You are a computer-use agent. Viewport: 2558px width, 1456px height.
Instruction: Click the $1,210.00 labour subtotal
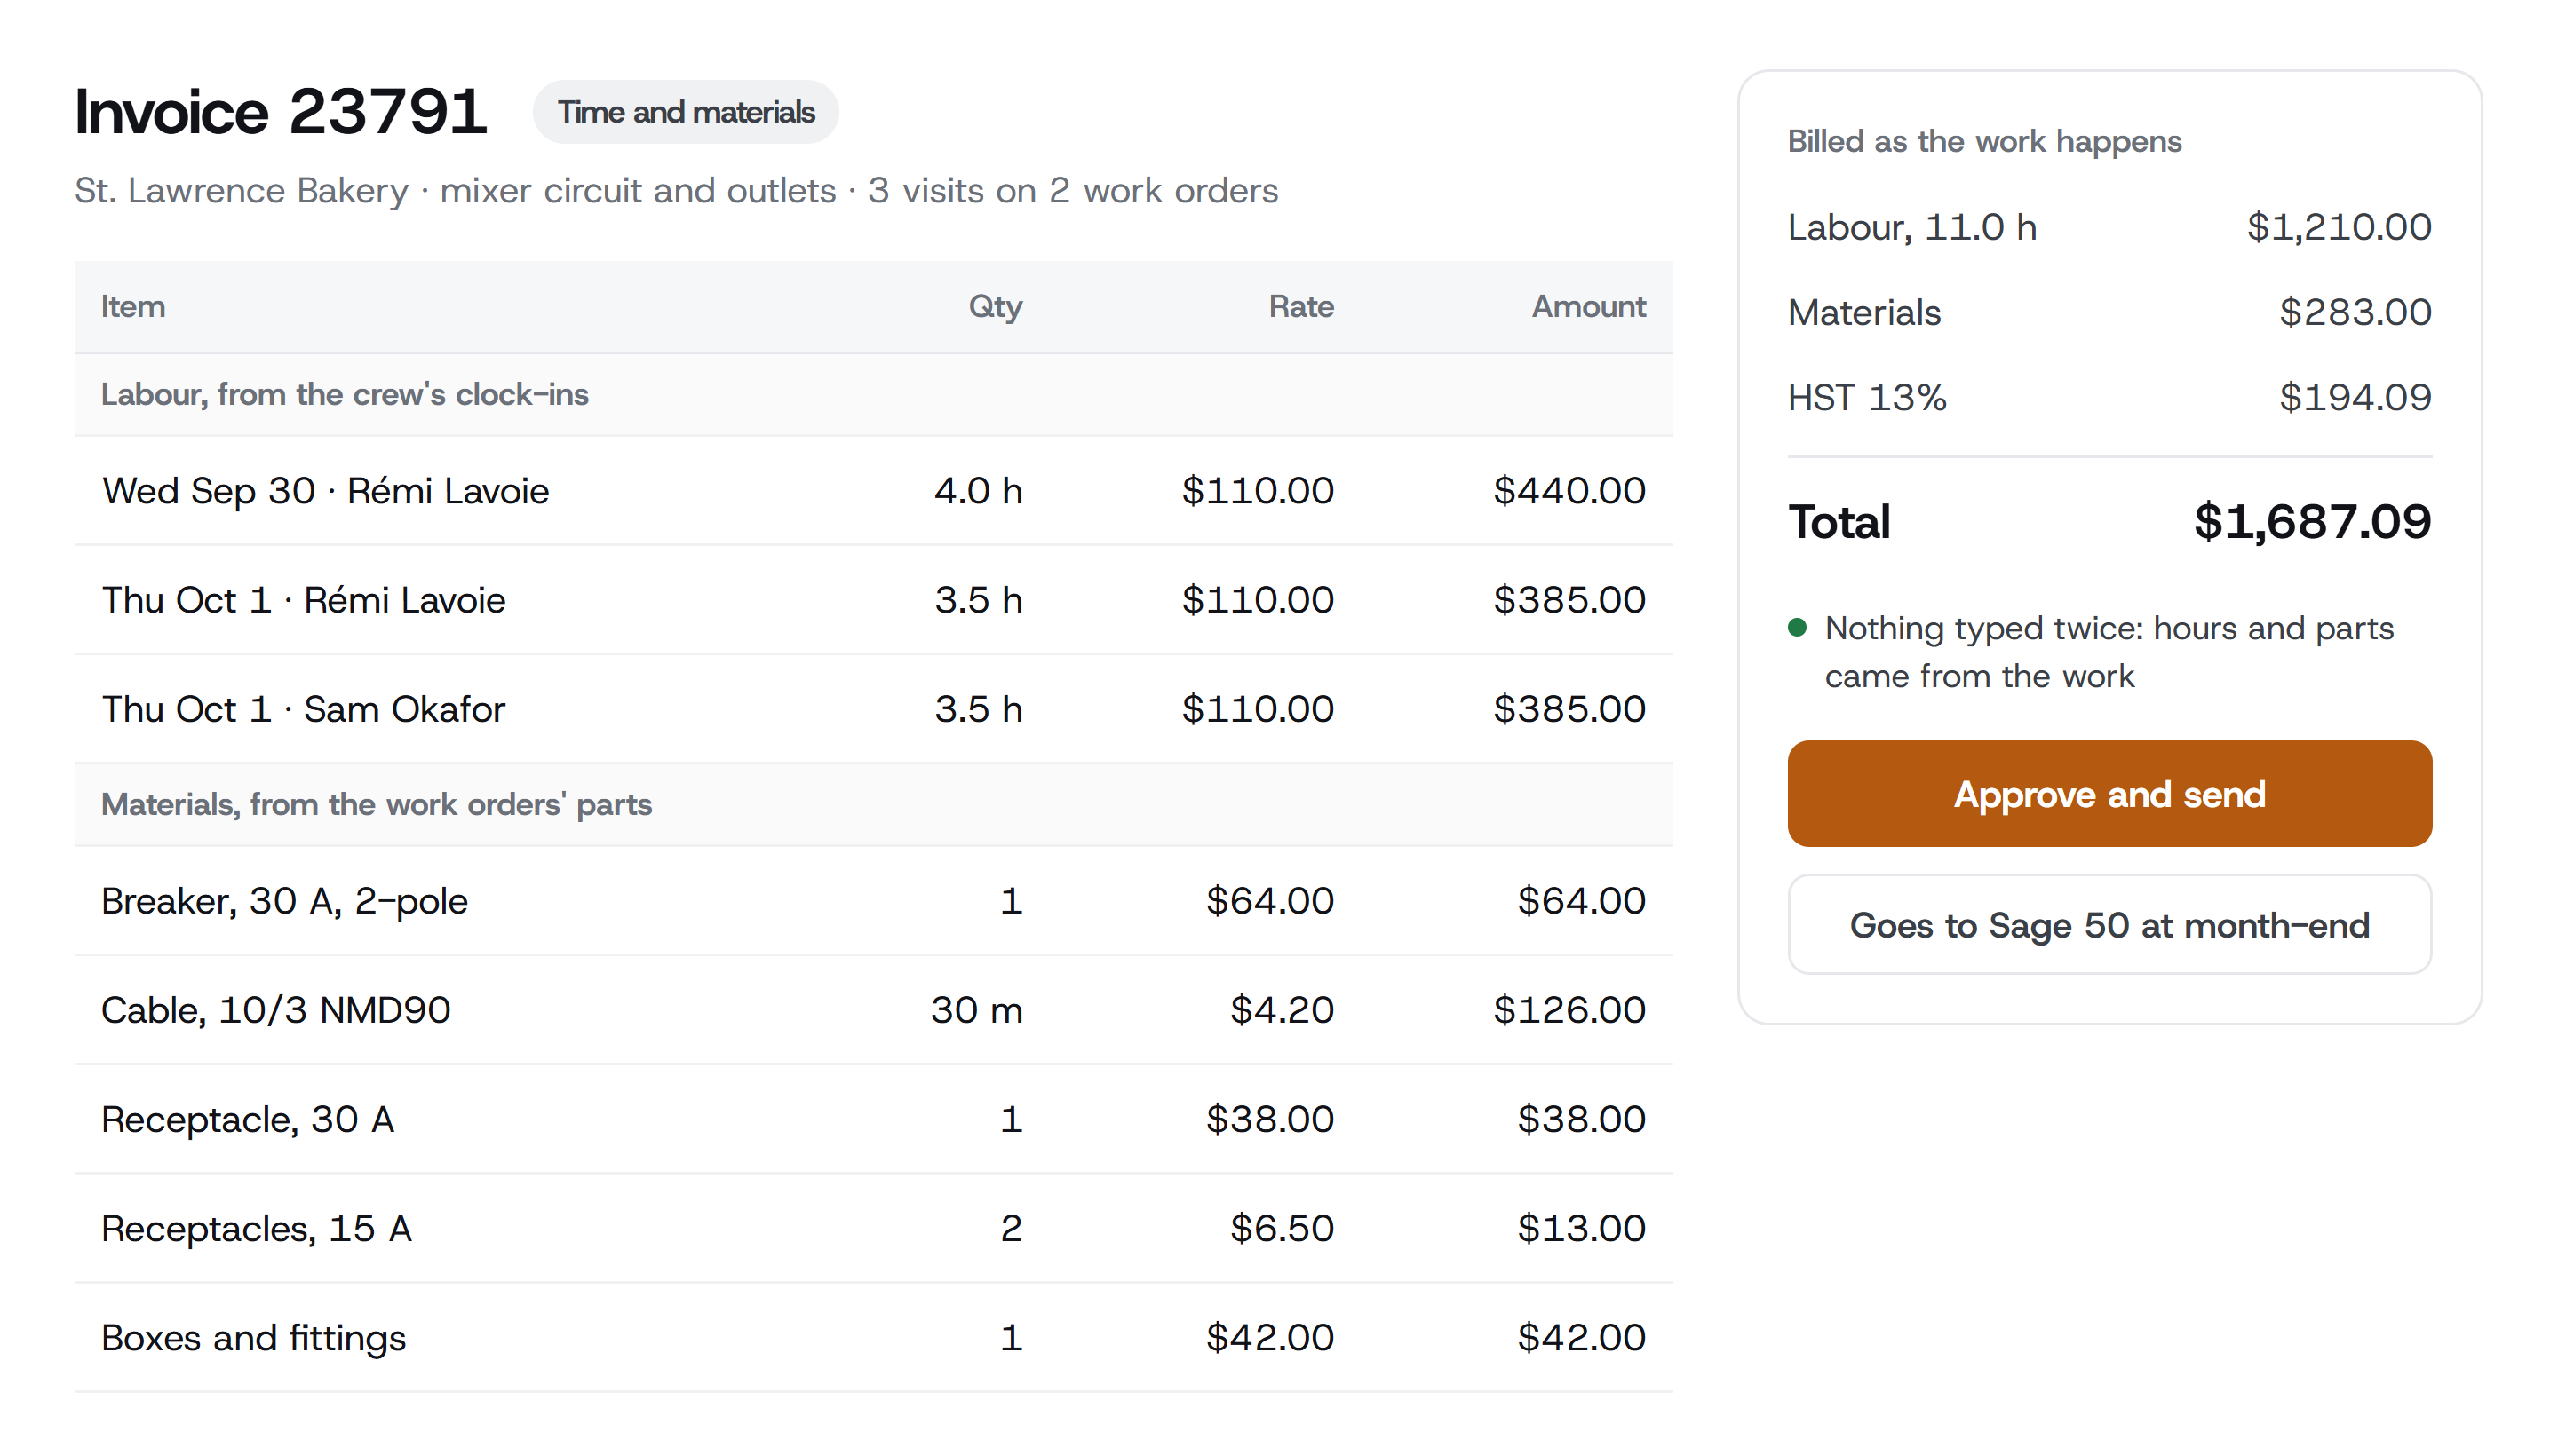[2338, 228]
